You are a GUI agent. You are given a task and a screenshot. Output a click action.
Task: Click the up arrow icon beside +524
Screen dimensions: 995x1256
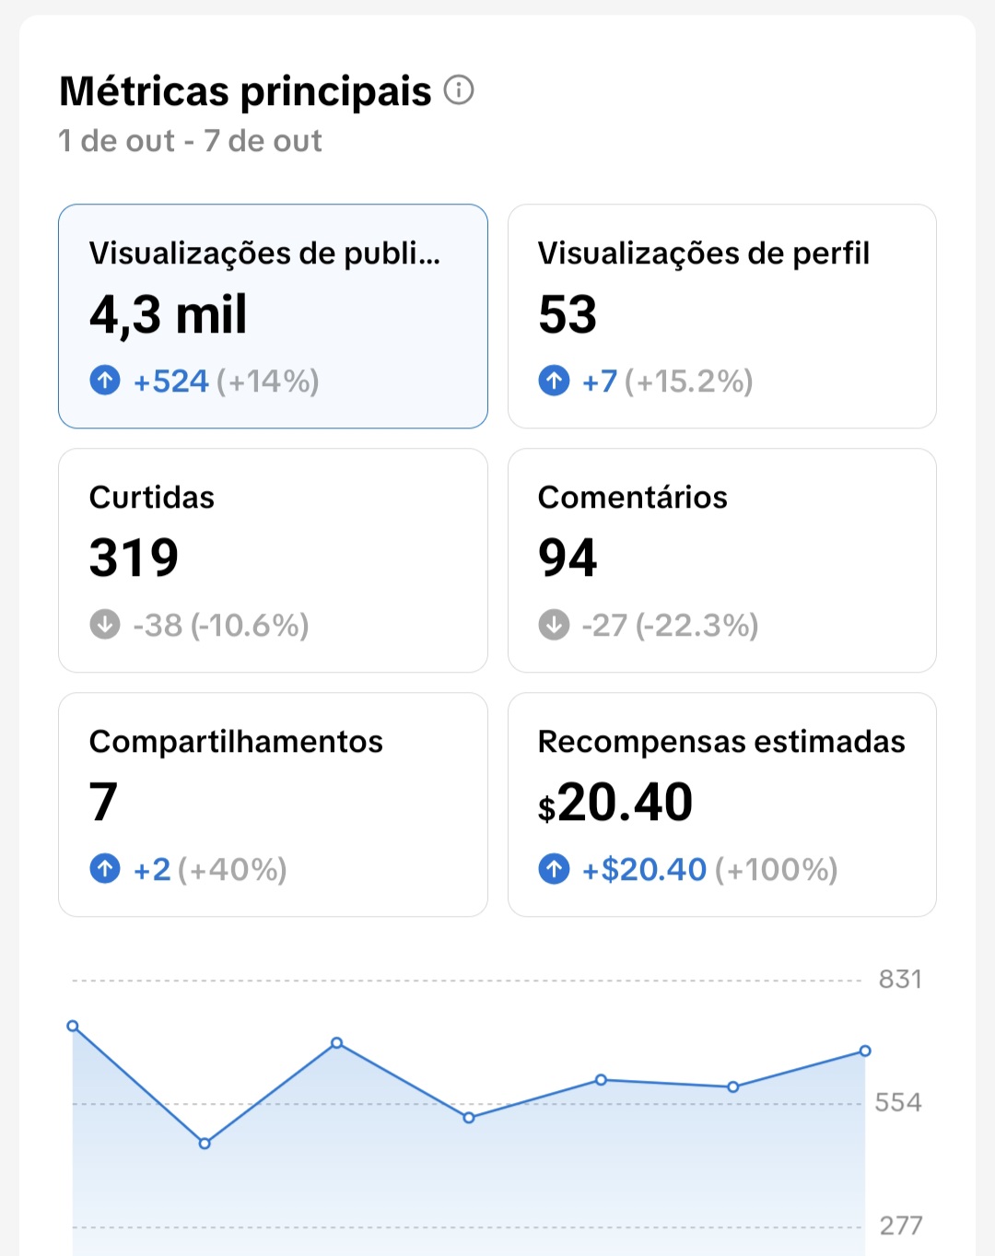pos(105,380)
